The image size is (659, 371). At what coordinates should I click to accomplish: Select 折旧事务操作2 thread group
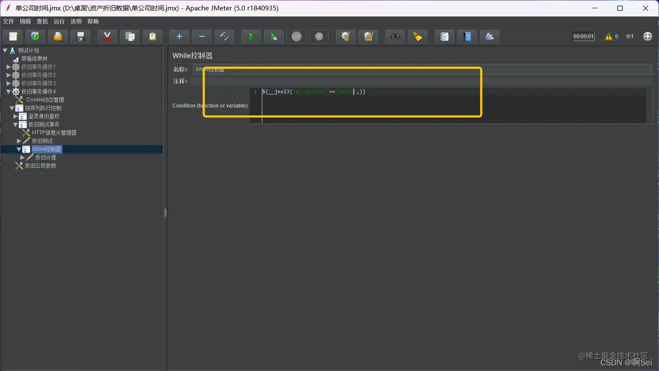tap(39, 75)
